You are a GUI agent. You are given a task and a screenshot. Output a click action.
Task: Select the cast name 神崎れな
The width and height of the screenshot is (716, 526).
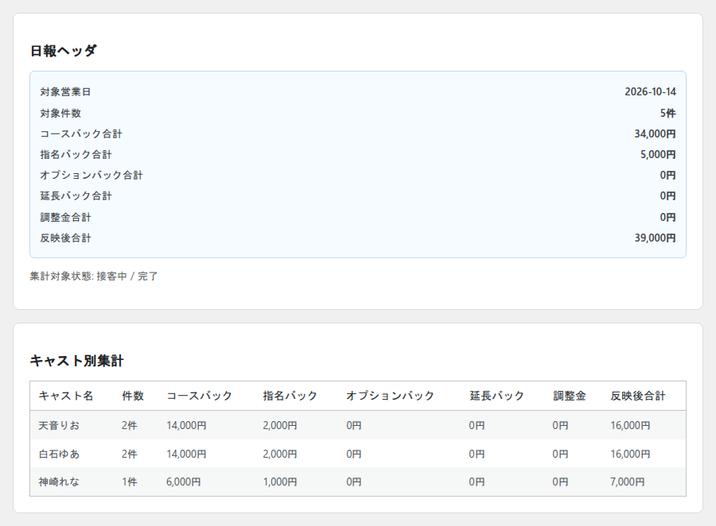[59, 482]
